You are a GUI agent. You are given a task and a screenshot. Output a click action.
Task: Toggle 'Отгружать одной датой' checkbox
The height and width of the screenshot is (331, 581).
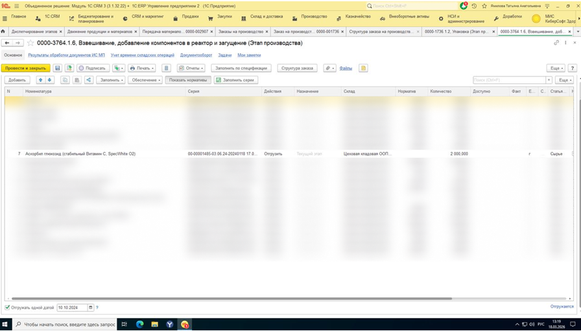[x=7, y=307]
